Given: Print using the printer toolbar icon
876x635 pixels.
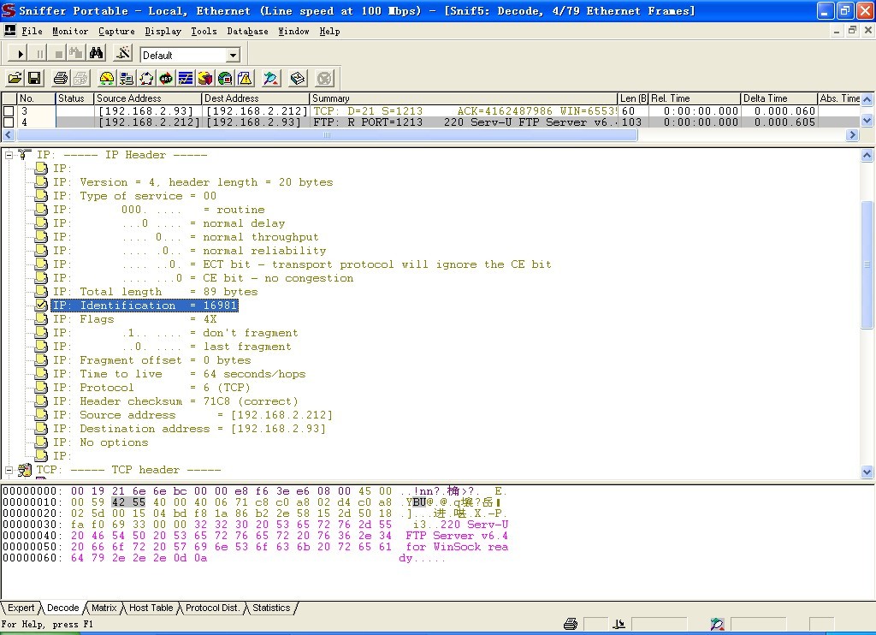Looking at the screenshot, I should click(x=61, y=78).
